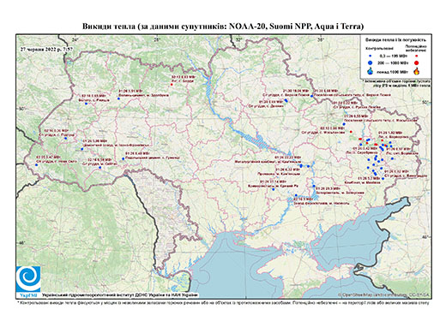
Task: Click the OpenStreetMap contributors attribution
Action: pos(384,294)
